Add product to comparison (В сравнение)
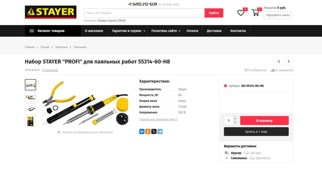This screenshot has width=322, height=181. tap(282, 70)
